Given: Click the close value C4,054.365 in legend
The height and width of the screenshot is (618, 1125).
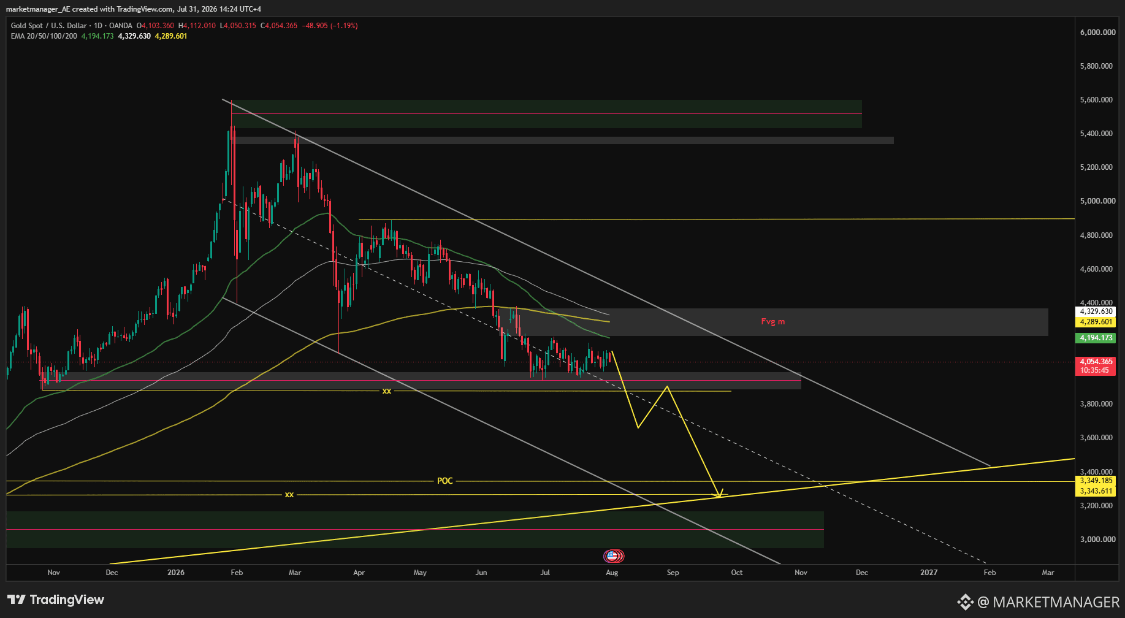Looking at the screenshot, I should [x=279, y=26].
